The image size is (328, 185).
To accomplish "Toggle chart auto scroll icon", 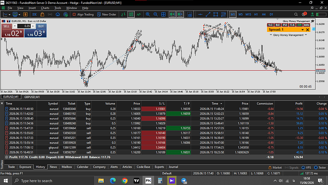I will pyautogui.click(x=173, y=14).
